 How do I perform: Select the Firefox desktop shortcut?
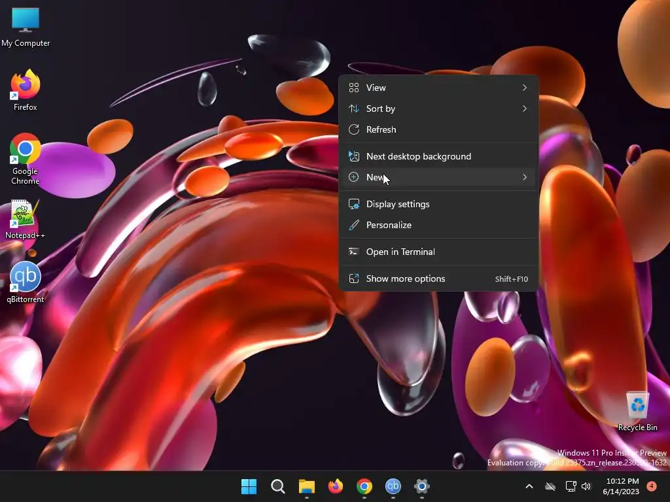pyautogui.click(x=26, y=90)
